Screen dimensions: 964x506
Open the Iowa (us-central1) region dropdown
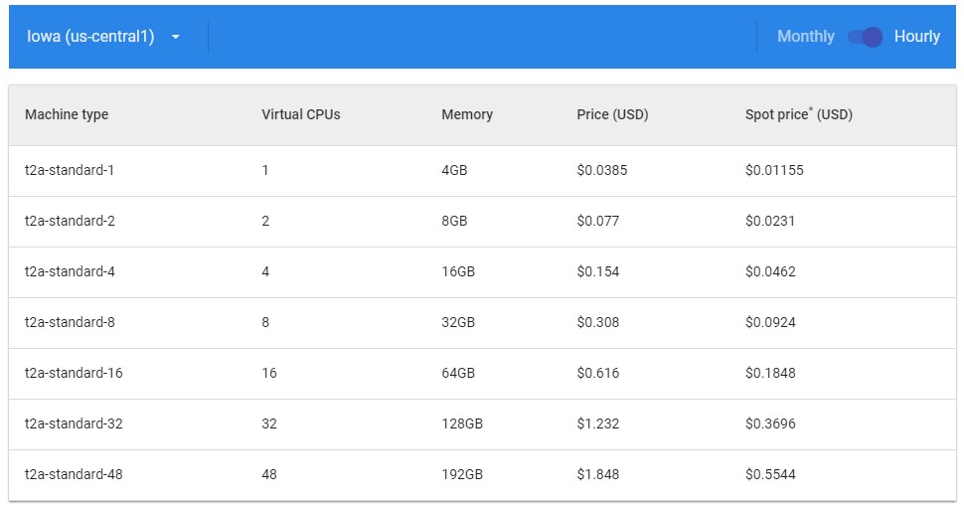tap(91, 37)
